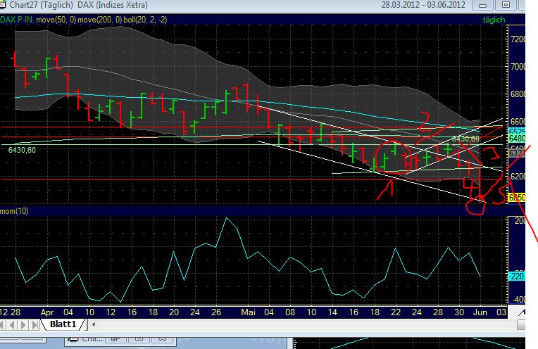This screenshot has width=538, height=349.
Task: Click the Mai label on date axis
Action: [248, 312]
